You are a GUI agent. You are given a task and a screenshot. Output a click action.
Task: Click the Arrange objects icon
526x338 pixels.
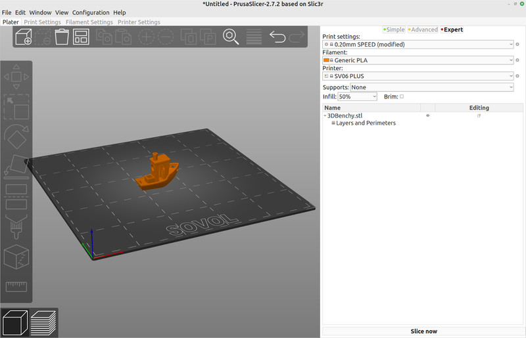pyautogui.click(x=81, y=37)
